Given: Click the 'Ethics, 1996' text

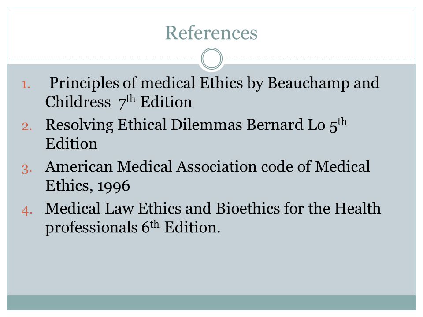Looking at the screenshot, I should tap(88, 186).
